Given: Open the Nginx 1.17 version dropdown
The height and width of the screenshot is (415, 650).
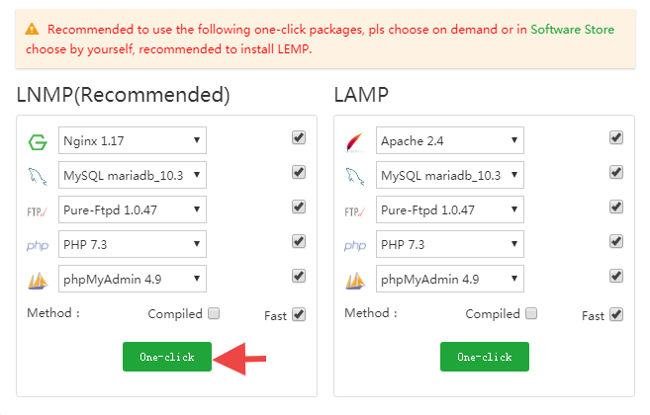Looking at the screenshot, I should [133, 140].
